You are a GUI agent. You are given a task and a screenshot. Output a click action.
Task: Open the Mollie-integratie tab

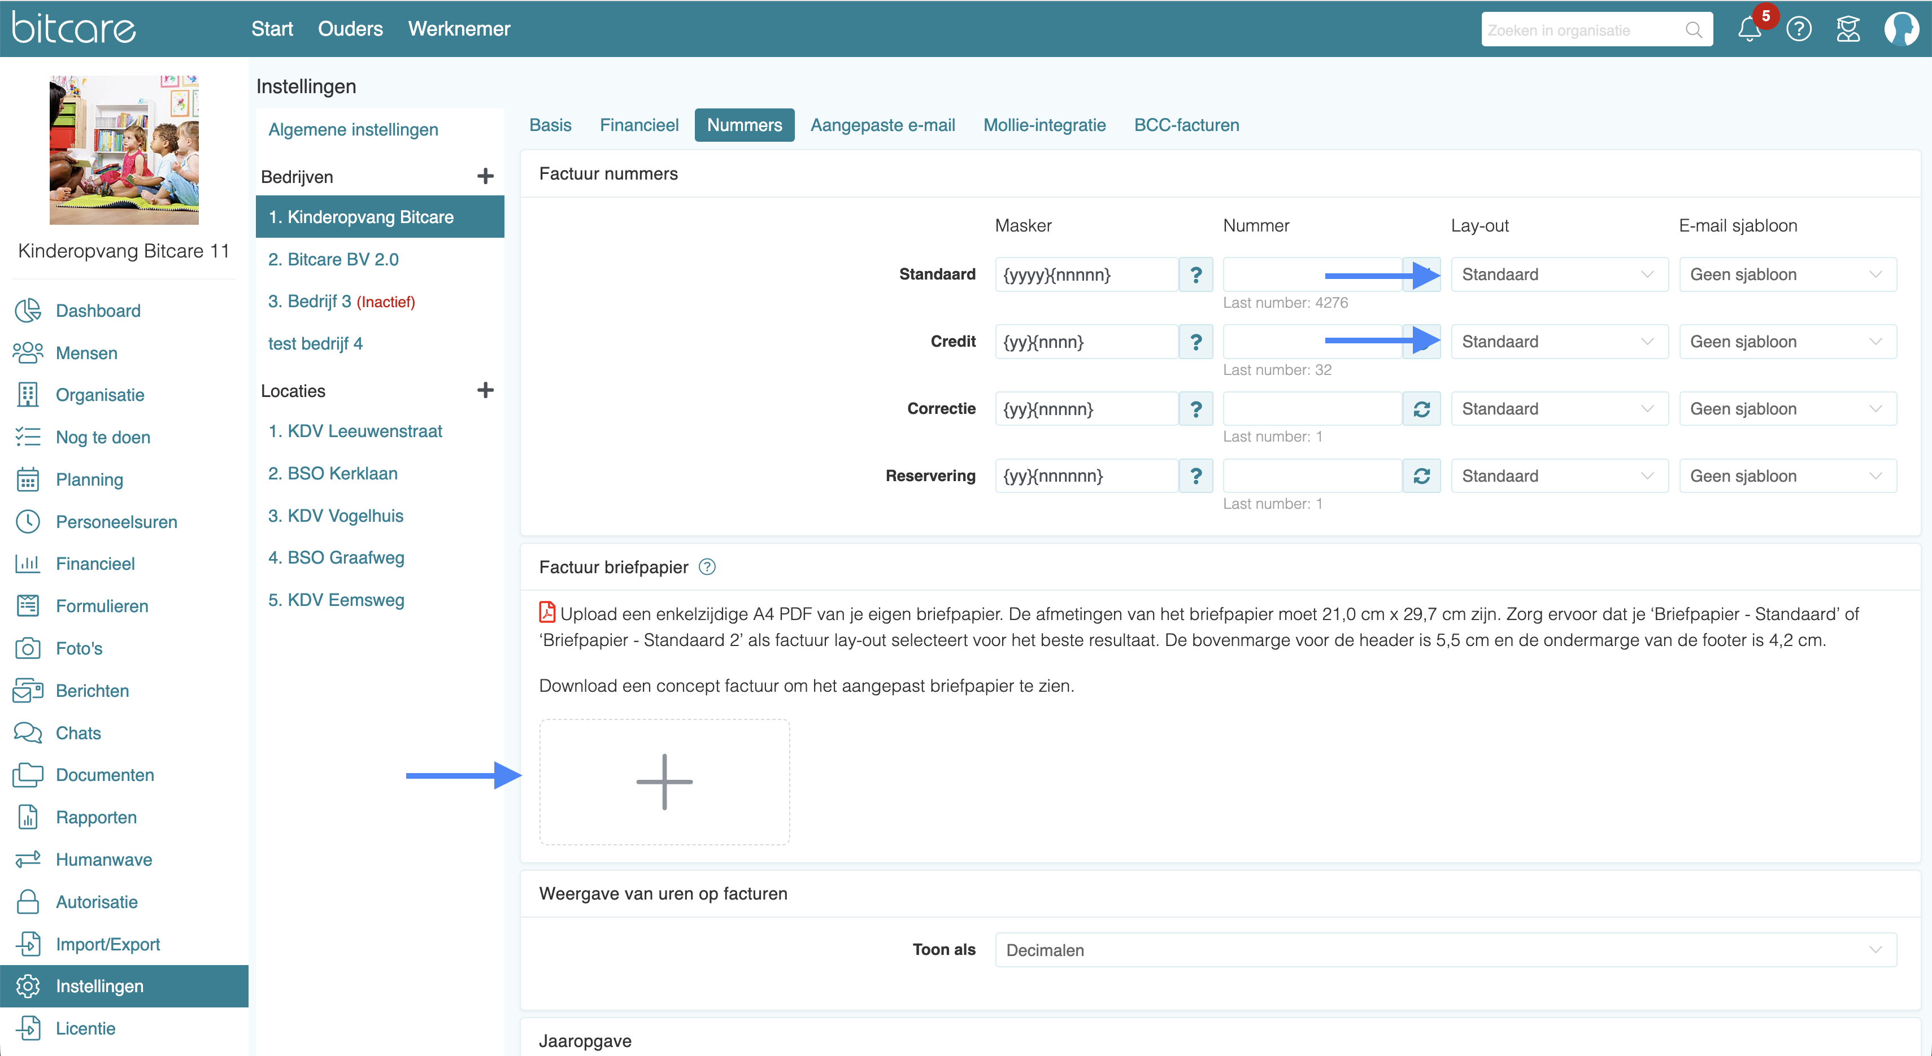click(x=1044, y=124)
